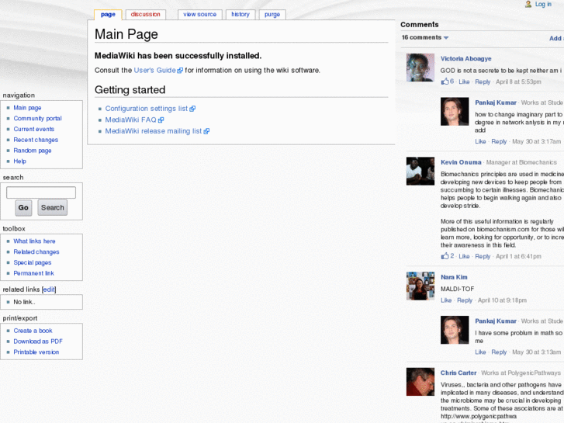This screenshot has width=564, height=423.
Task: Click thumbs-up icon on Kevin Onuma's comment
Action: coord(445,256)
